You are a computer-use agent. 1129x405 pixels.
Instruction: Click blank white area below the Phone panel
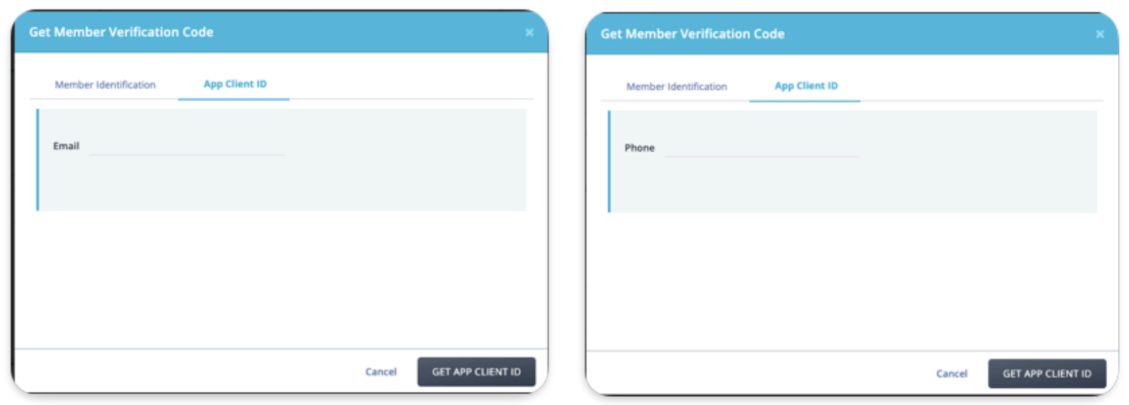coord(852,282)
